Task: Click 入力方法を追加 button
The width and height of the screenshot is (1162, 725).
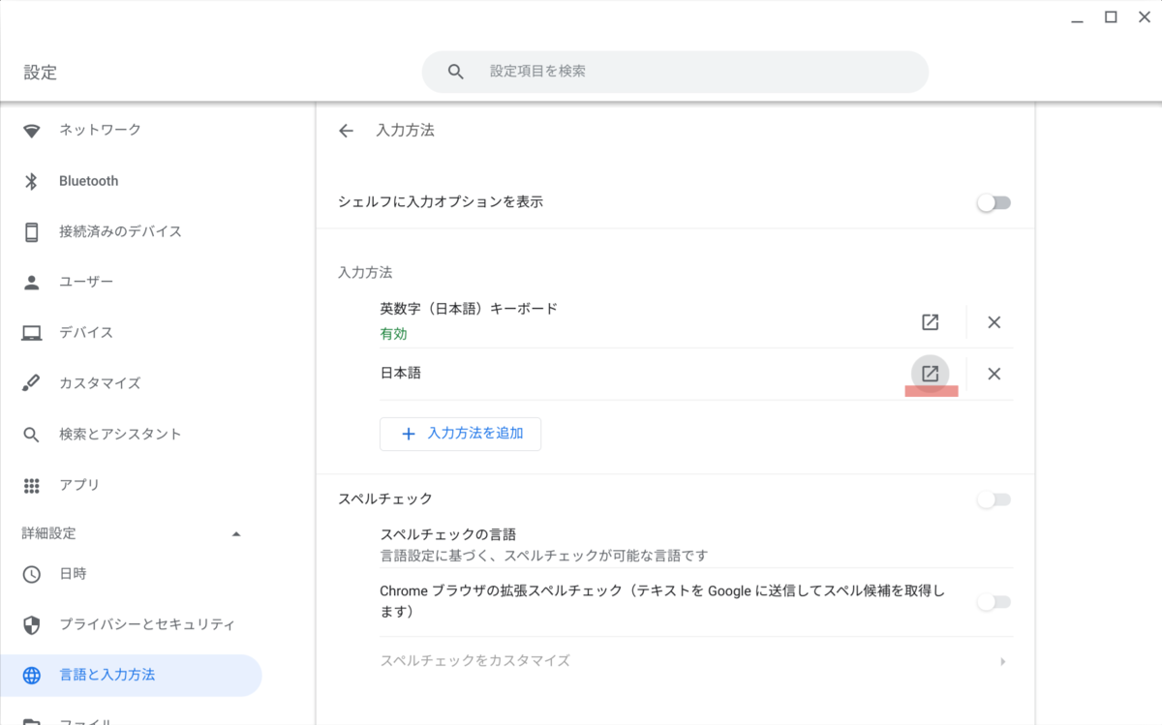Action: [460, 434]
